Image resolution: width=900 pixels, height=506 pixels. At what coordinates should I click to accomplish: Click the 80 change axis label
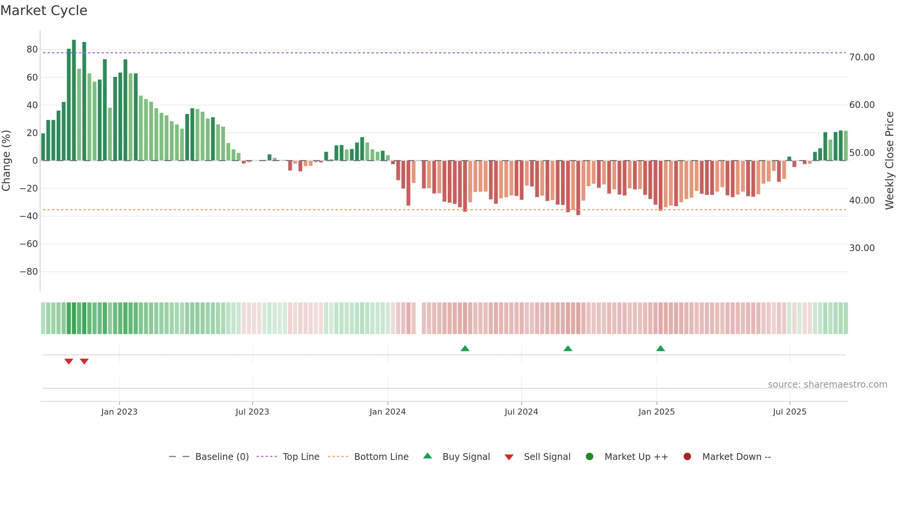(x=32, y=49)
